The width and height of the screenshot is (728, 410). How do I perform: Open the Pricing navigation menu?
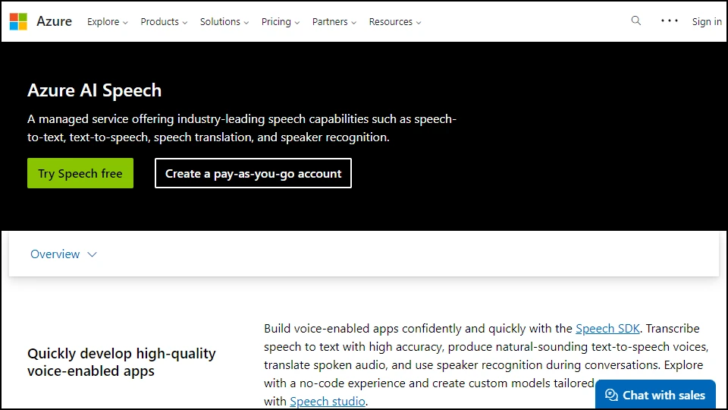tap(281, 22)
